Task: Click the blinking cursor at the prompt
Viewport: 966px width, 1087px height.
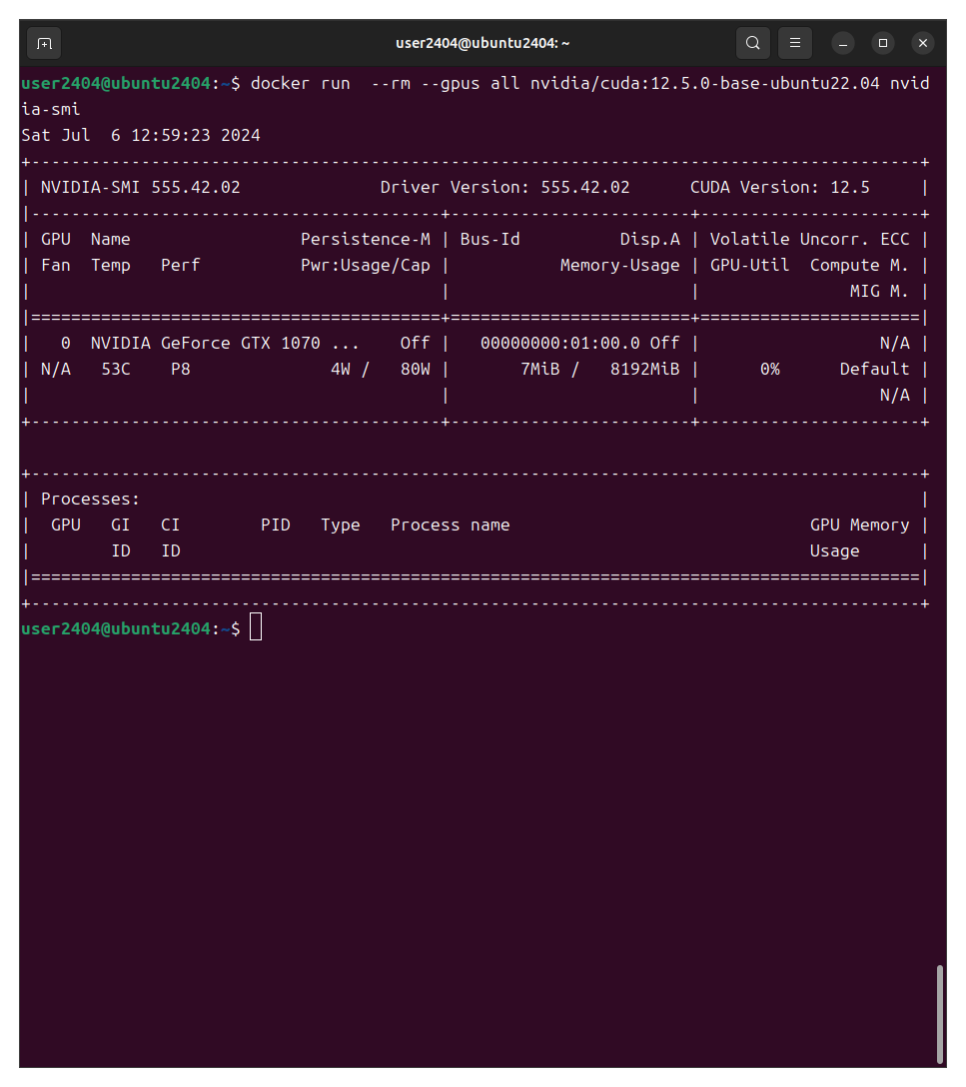Action: tap(256, 626)
